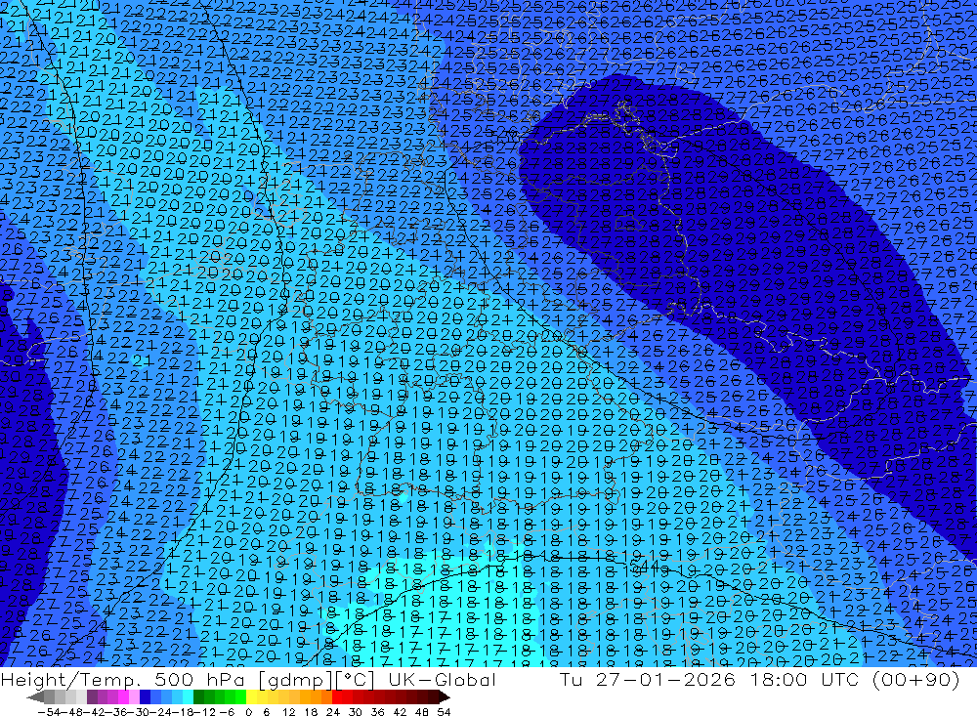The width and height of the screenshot is (977, 716).
Task: Click the '-54' legend value
Action: coord(49,712)
